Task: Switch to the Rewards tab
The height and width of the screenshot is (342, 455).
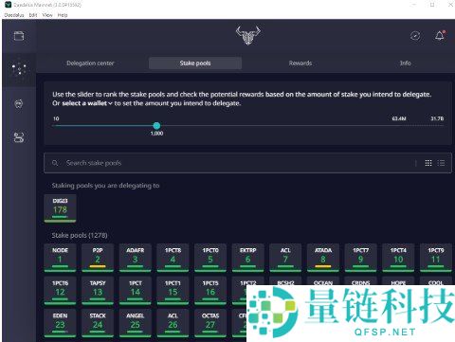Action: tap(300, 63)
